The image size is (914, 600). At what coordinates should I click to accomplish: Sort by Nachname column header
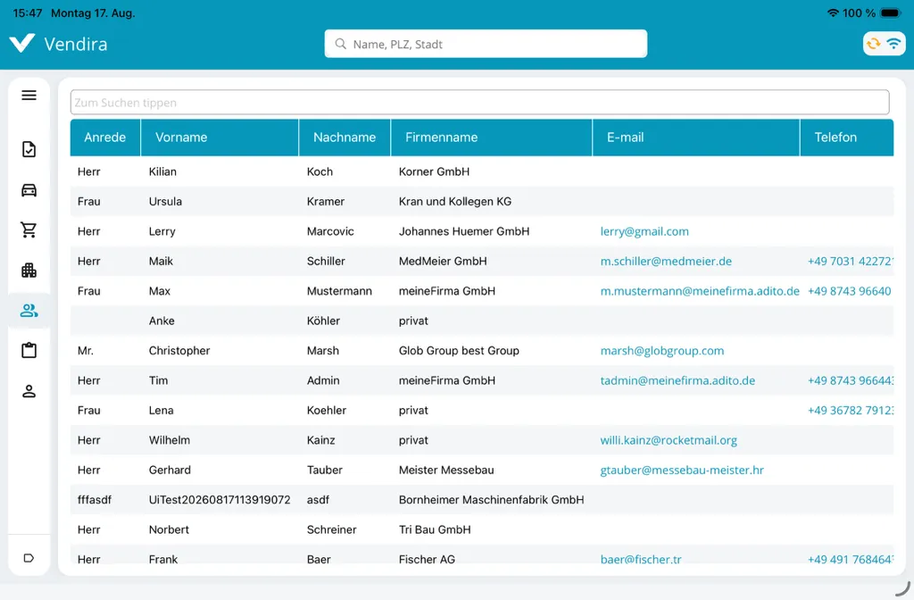(x=345, y=137)
